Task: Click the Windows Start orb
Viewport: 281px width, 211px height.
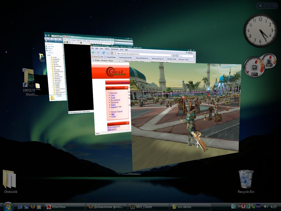Action: (8, 207)
